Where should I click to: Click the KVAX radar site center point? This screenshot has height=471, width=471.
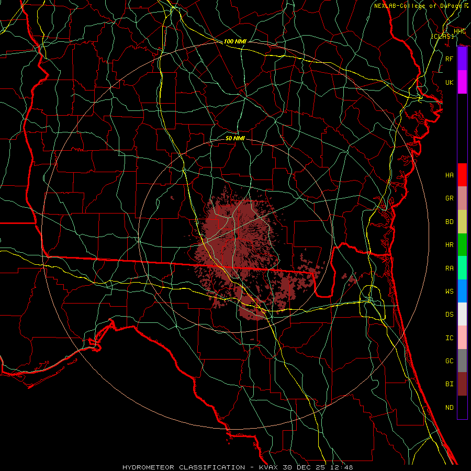pyautogui.click(x=237, y=237)
